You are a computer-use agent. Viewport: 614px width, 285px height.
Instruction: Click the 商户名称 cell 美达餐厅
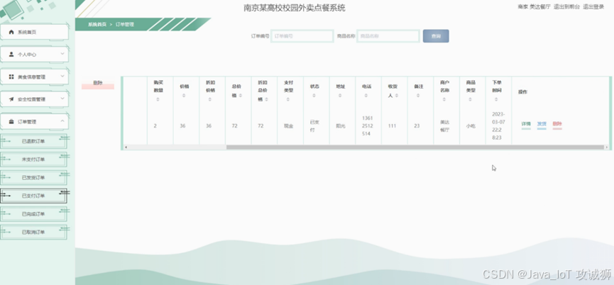(x=444, y=126)
